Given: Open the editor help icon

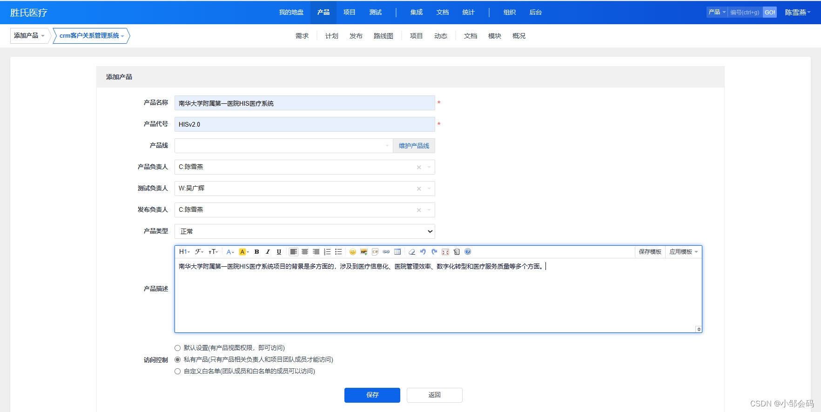Looking at the screenshot, I should [x=468, y=252].
